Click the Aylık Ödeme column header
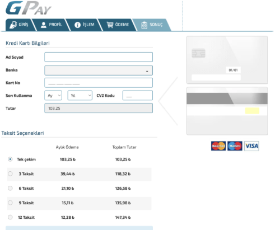Image resolution: width=275 pixels, height=230 pixels. point(67,147)
